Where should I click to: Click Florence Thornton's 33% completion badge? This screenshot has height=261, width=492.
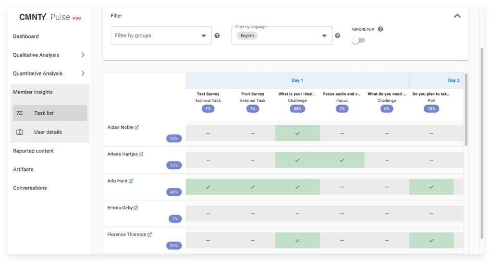click(174, 245)
